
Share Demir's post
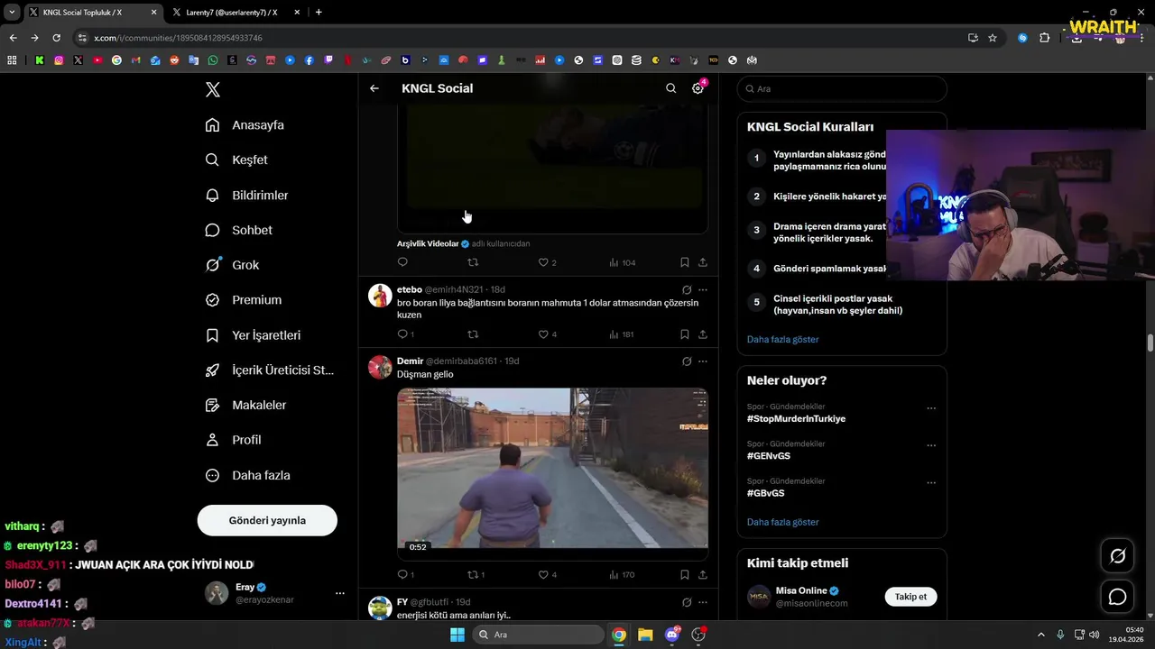pos(703,574)
